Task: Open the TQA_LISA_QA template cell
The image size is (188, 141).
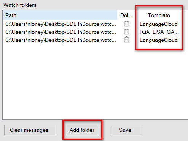Action: [x=159, y=32]
